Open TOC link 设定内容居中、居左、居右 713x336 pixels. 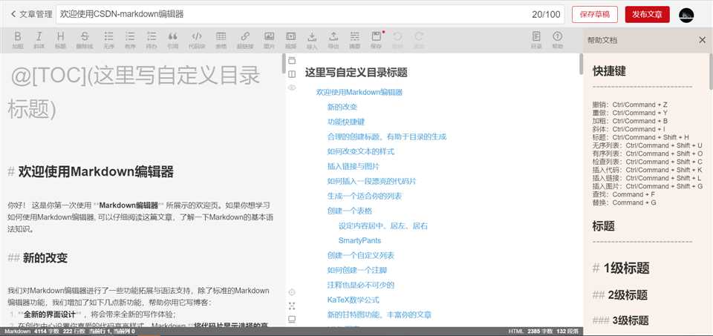[x=383, y=225]
